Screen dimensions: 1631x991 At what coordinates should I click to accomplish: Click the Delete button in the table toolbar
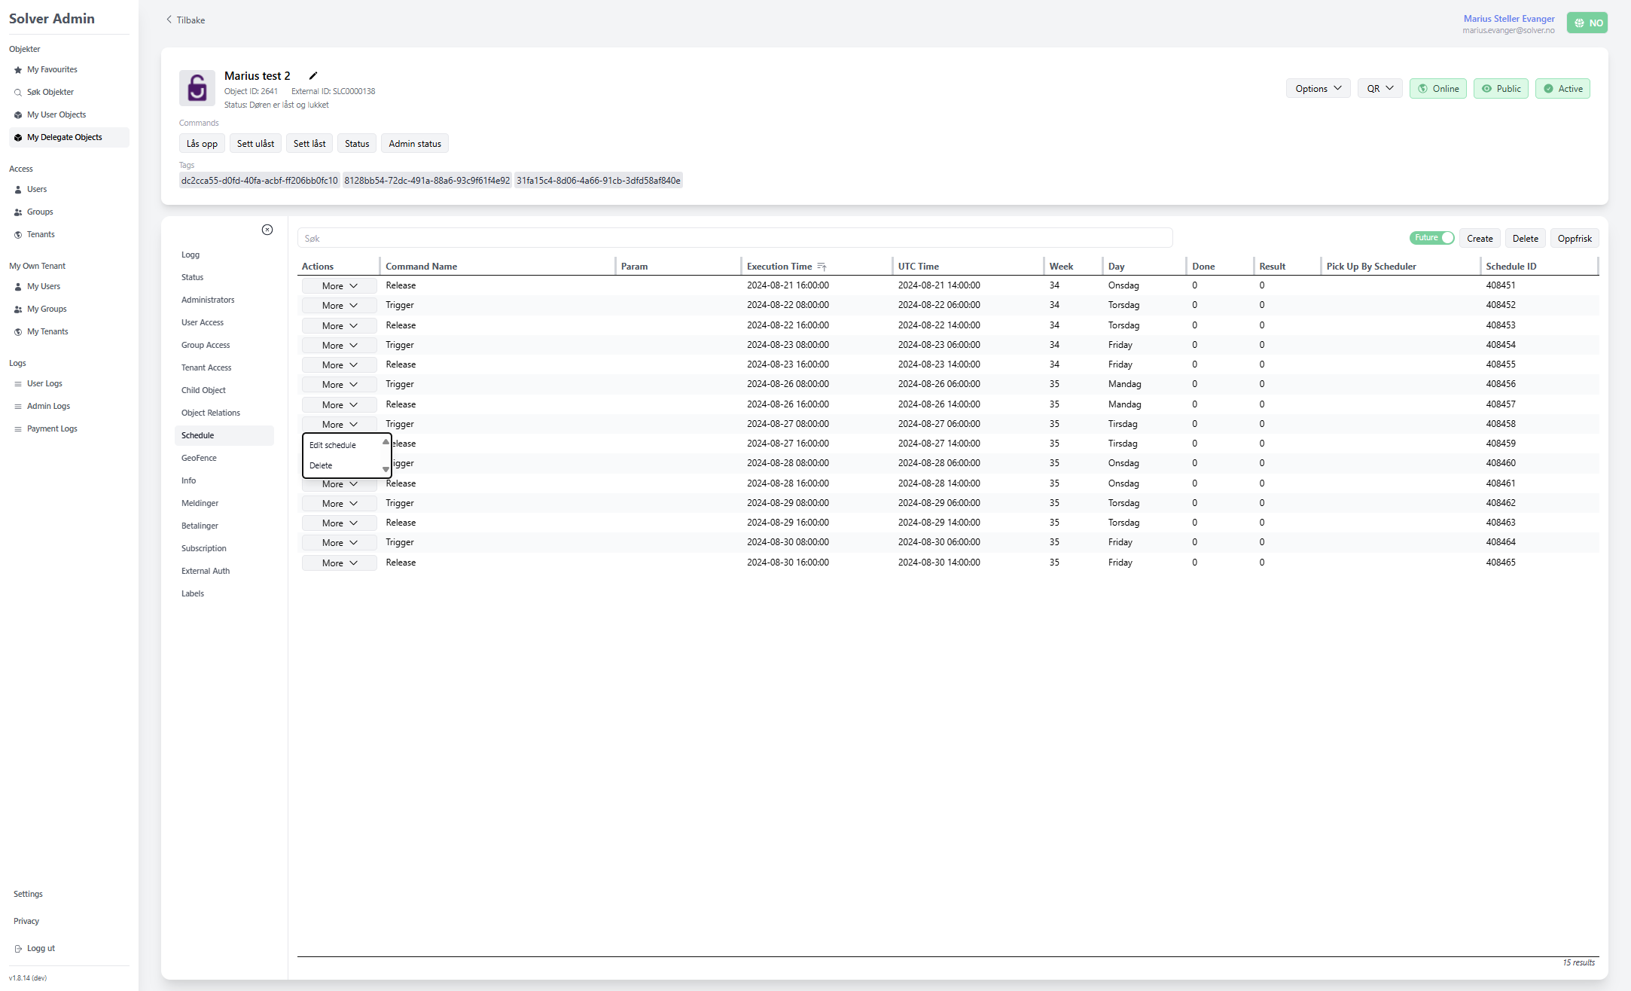coord(1526,239)
